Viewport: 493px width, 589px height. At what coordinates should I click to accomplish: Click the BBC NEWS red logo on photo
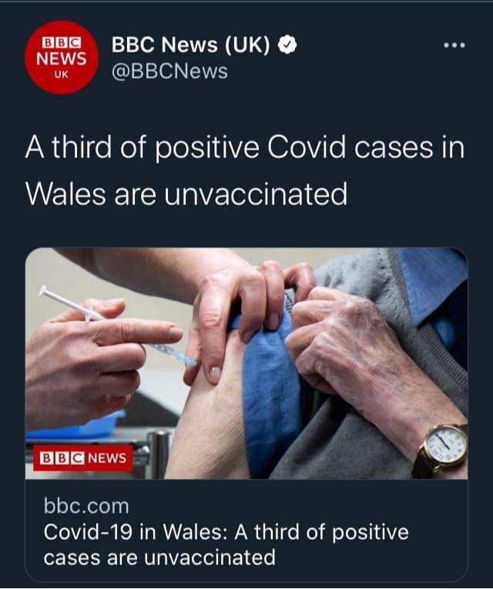click(83, 458)
